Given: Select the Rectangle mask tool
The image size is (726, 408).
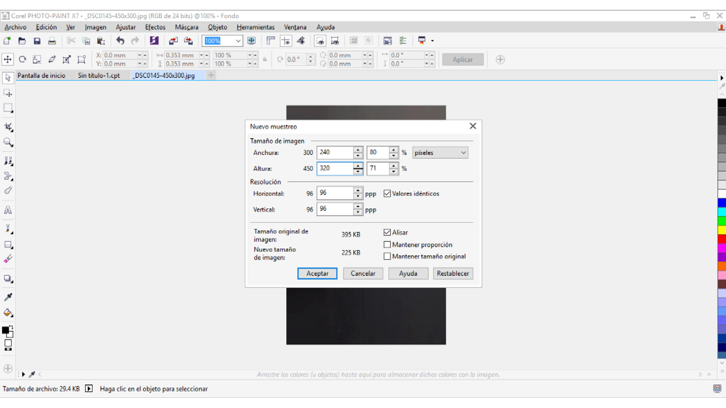Looking at the screenshot, I should (x=8, y=108).
